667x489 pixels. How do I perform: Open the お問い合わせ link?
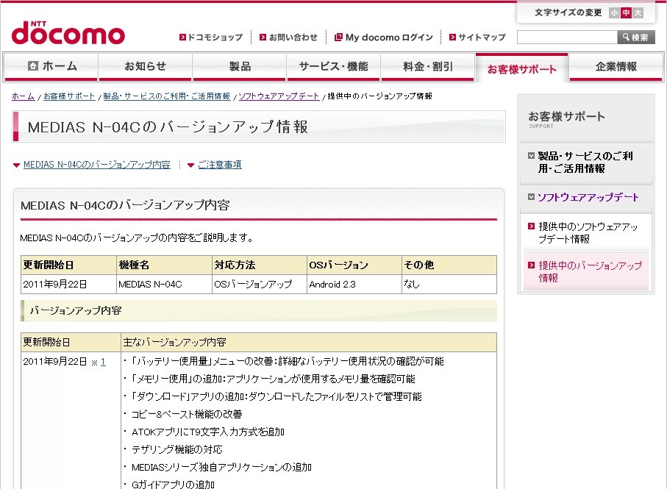coord(293,38)
